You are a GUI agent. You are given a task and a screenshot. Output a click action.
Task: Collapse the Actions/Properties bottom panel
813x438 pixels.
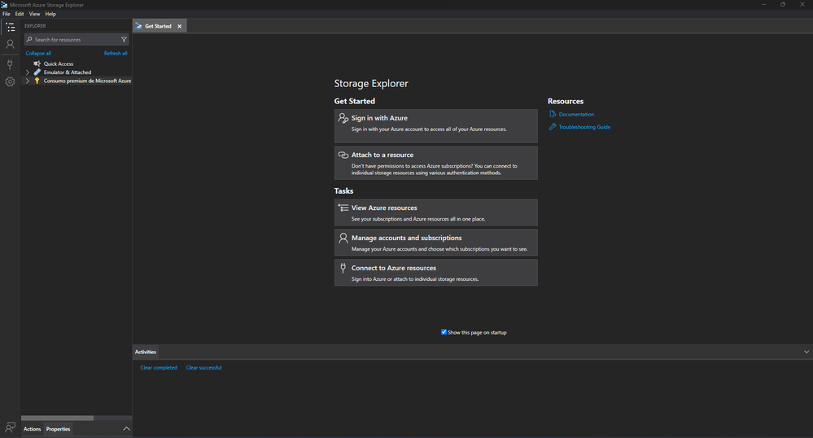(126, 428)
